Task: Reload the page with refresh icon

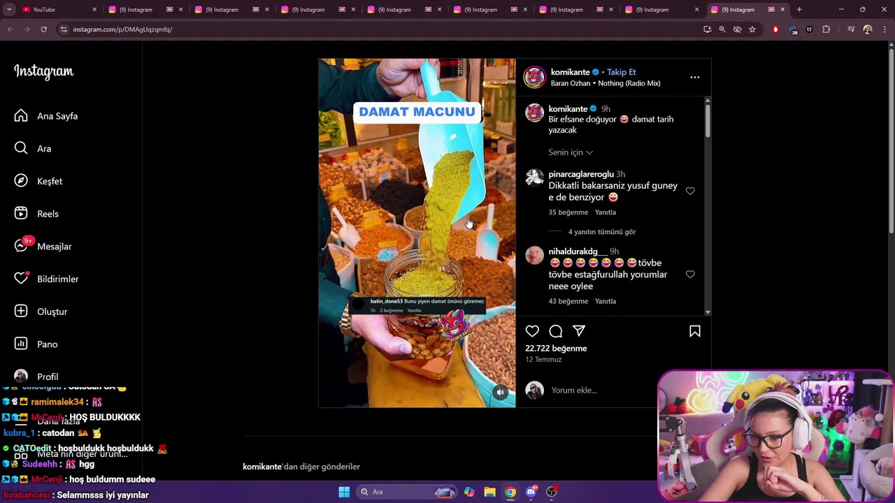Action: click(43, 29)
